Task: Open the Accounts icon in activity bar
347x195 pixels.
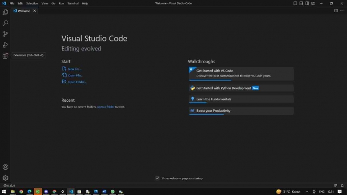Action: click(x=5, y=167)
